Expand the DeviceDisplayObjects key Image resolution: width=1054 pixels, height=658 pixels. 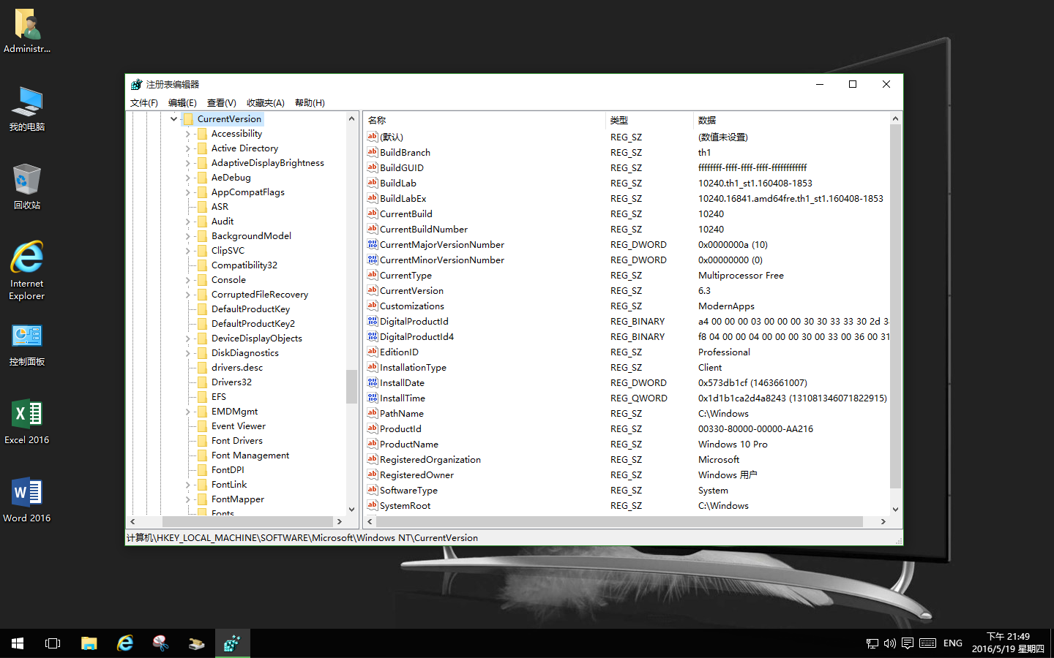[x=187, y=339]
